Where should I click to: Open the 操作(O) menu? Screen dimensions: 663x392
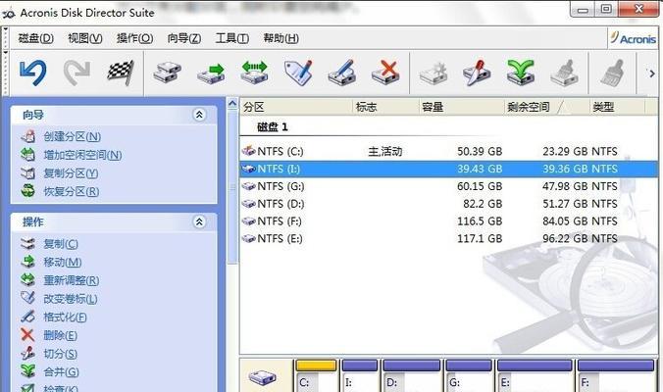tap(134, 38)
